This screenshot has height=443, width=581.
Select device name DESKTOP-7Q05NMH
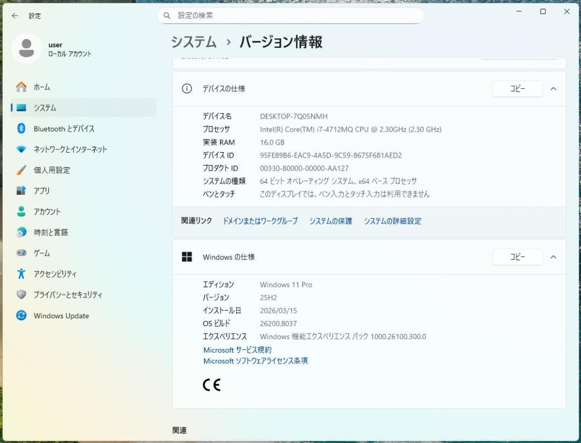click(294, 116)
